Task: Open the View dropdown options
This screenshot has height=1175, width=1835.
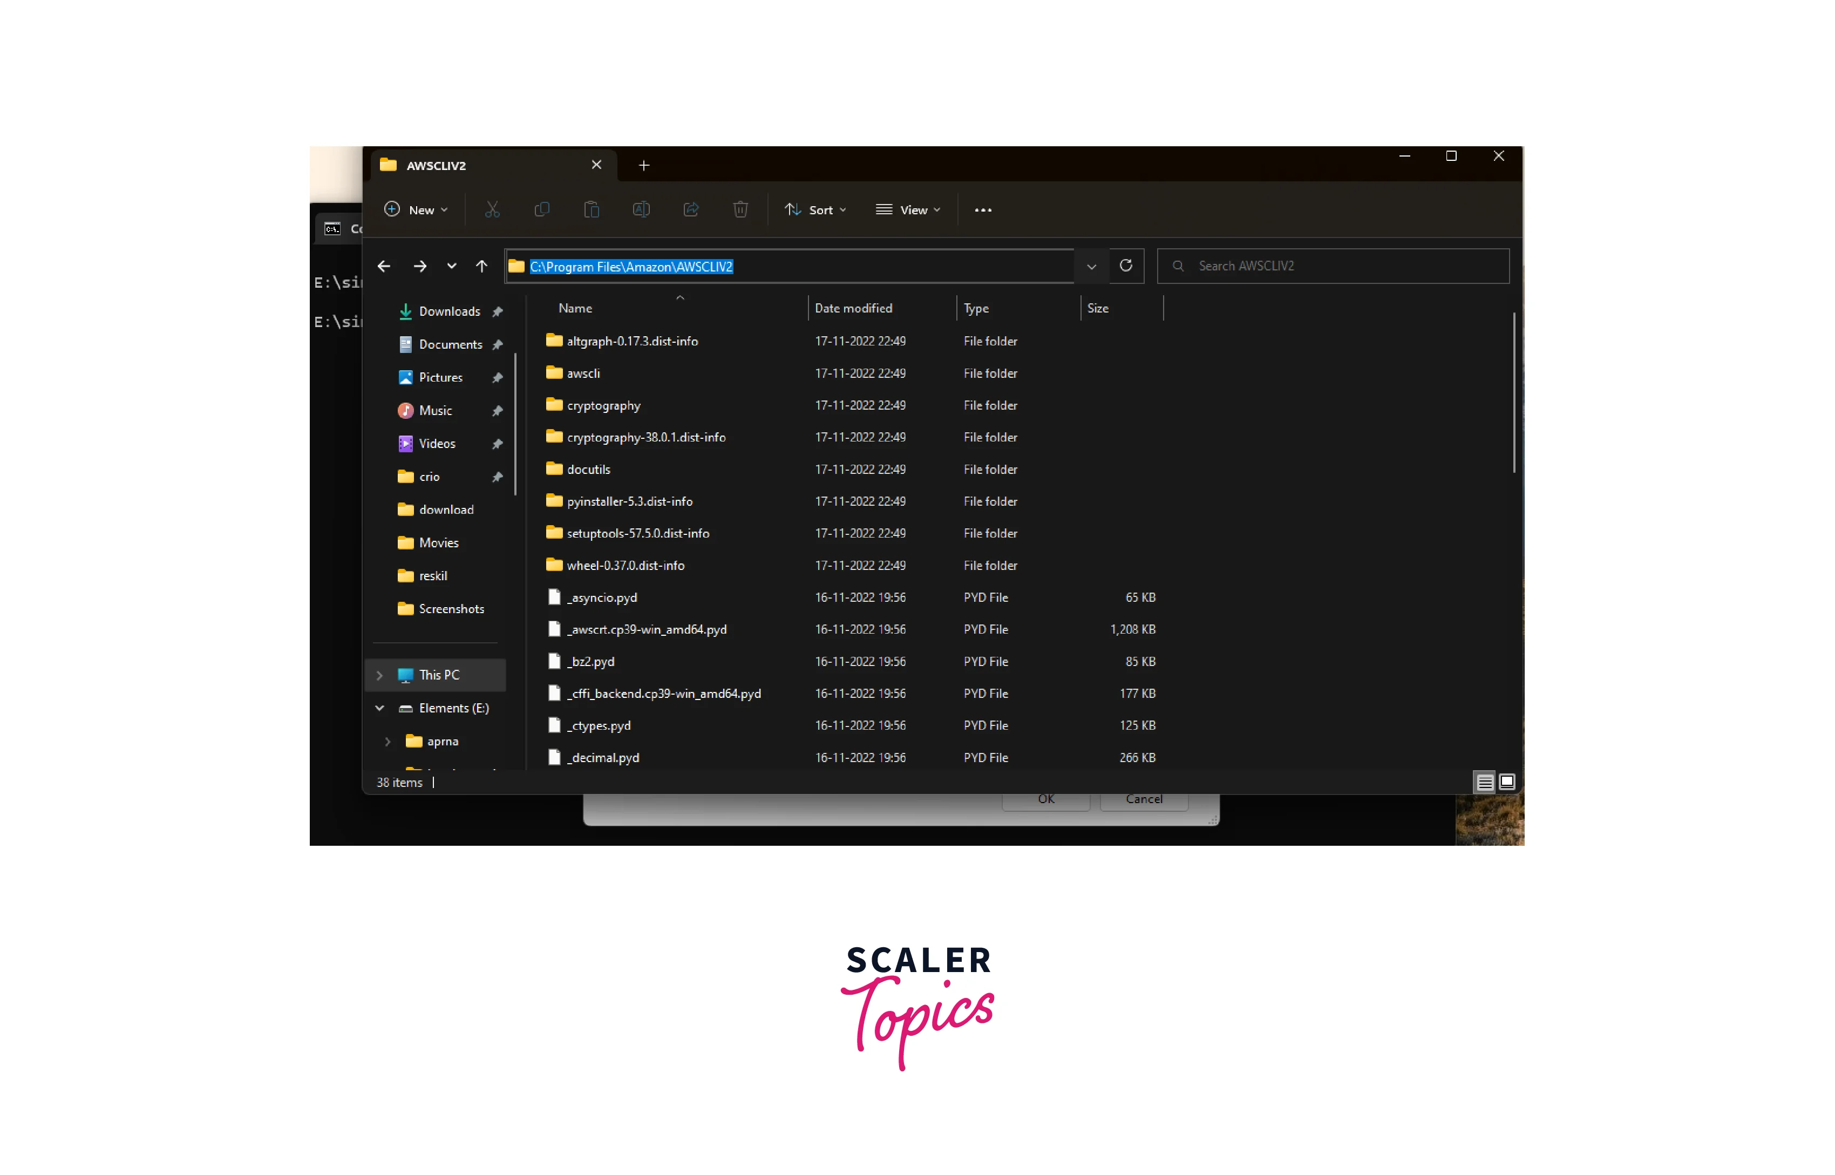Action: click(909, 209)
